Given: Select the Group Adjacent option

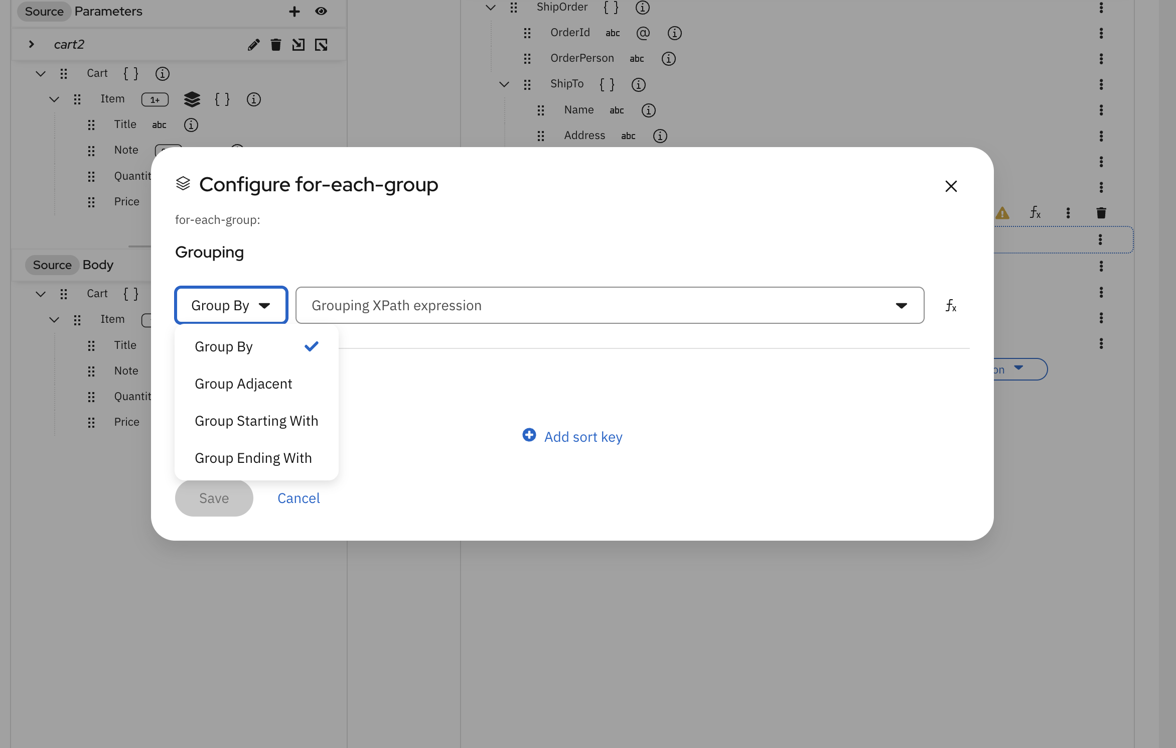Looking at the screenshot, I should tap(256, 384).
